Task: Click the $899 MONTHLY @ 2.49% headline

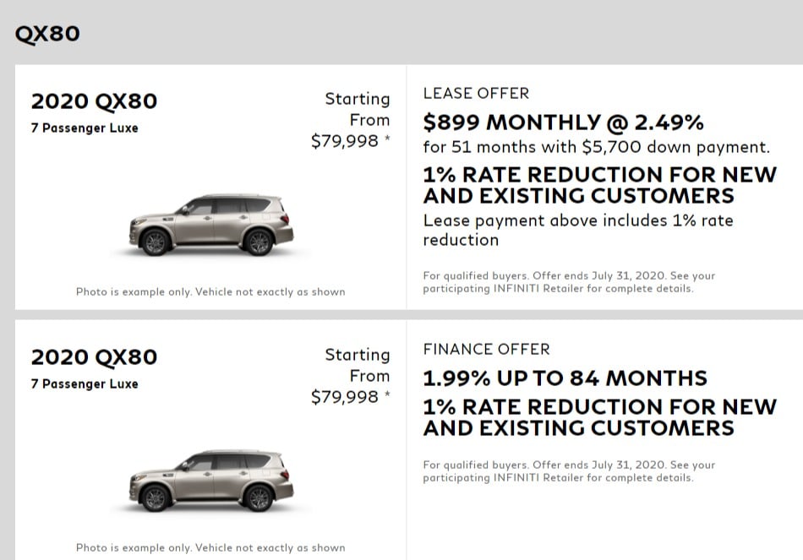Action: [x=563, y=122]
